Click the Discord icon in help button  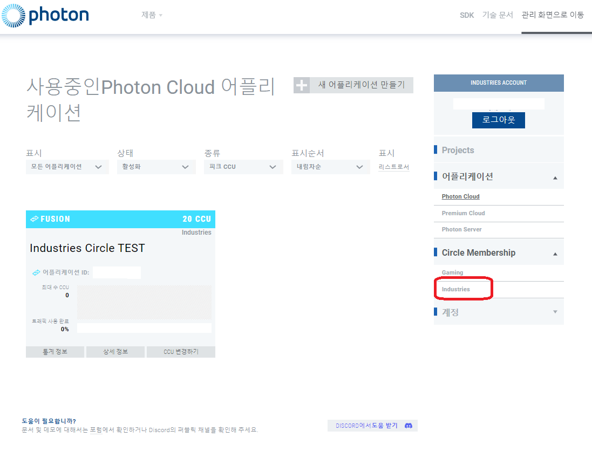tap(408, 426)
